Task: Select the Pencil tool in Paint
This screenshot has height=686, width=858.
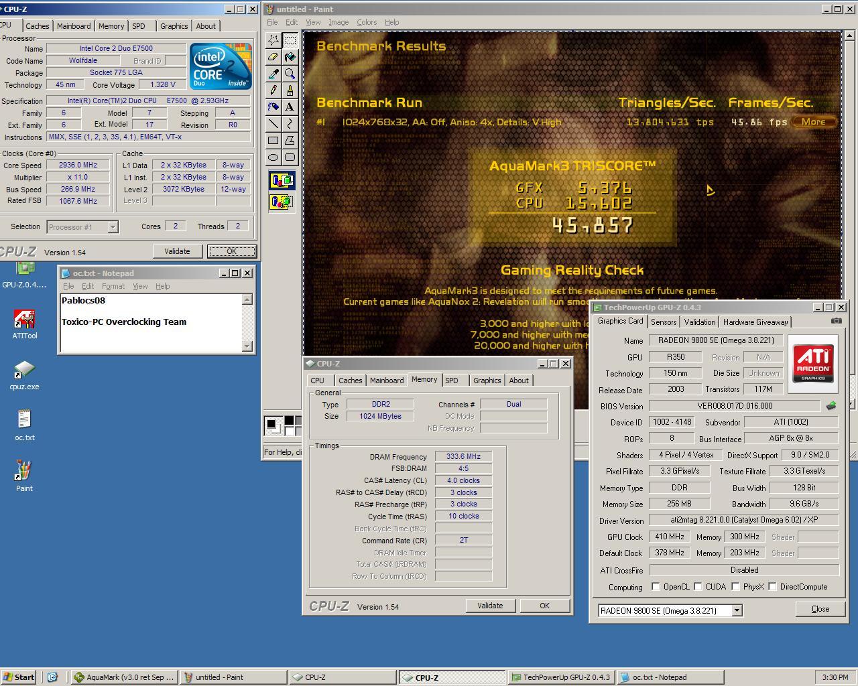Action: tap(273, 90)
